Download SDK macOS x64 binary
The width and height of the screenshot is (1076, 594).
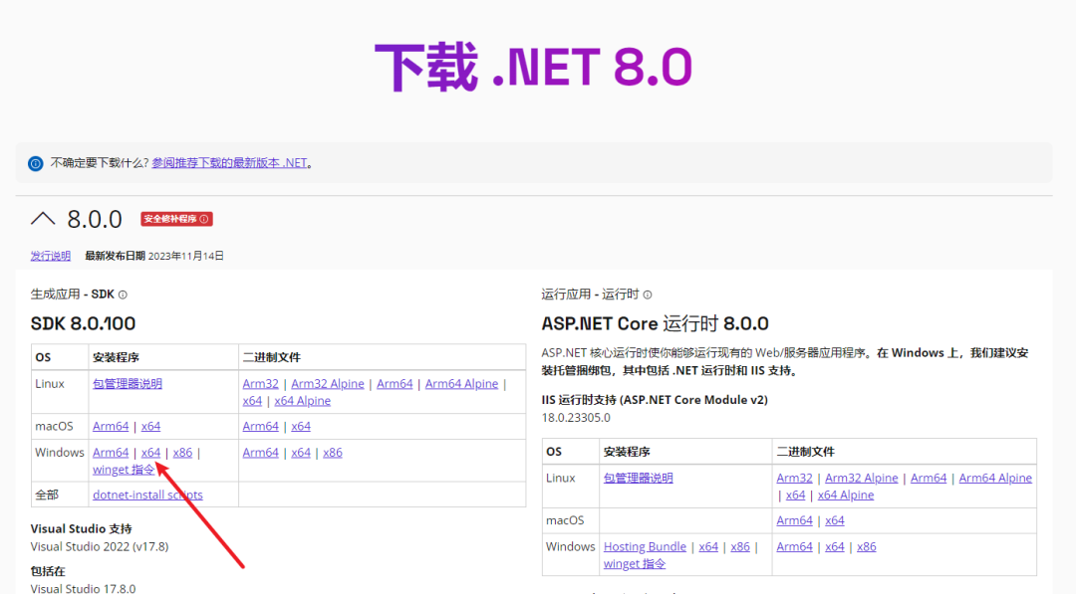[301, 426]
